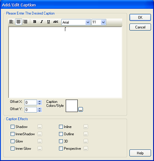154x161 pixels.
Task: Open caption colors/style ellipsis button
Action: [x=81, y=110]
